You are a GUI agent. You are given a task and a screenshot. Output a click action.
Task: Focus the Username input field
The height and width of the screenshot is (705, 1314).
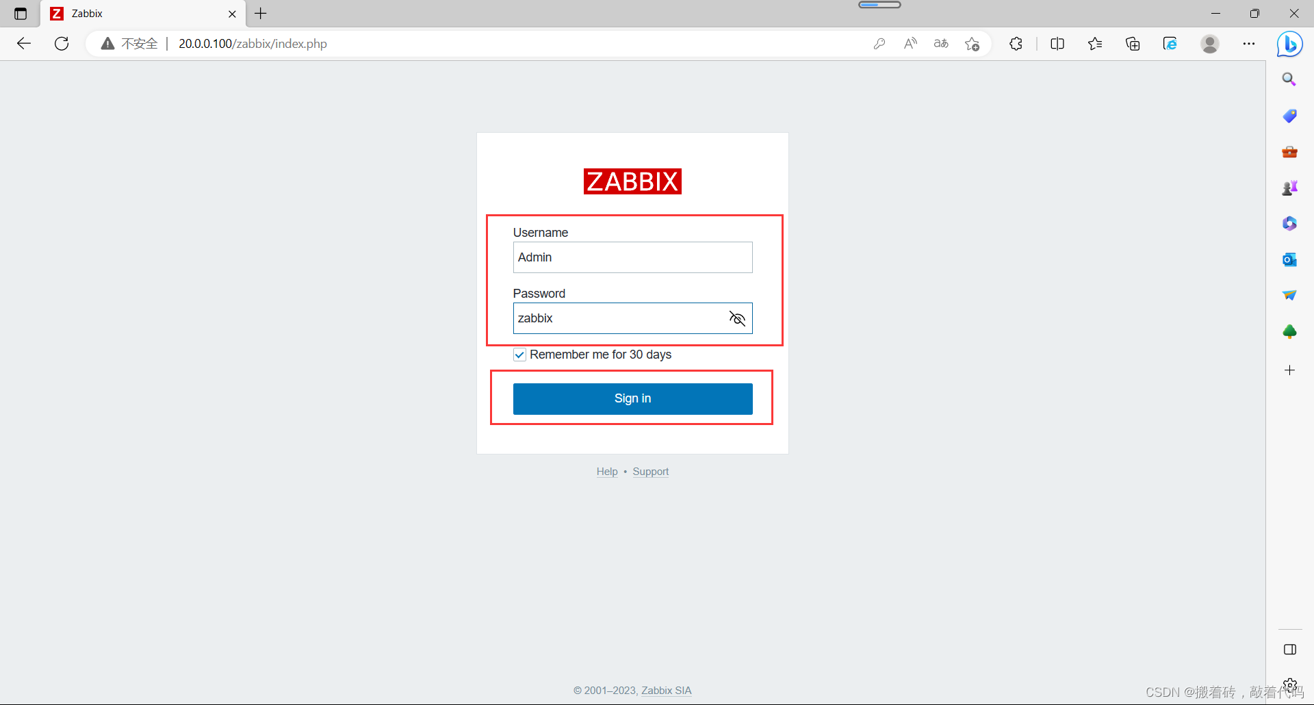[632, 257]
